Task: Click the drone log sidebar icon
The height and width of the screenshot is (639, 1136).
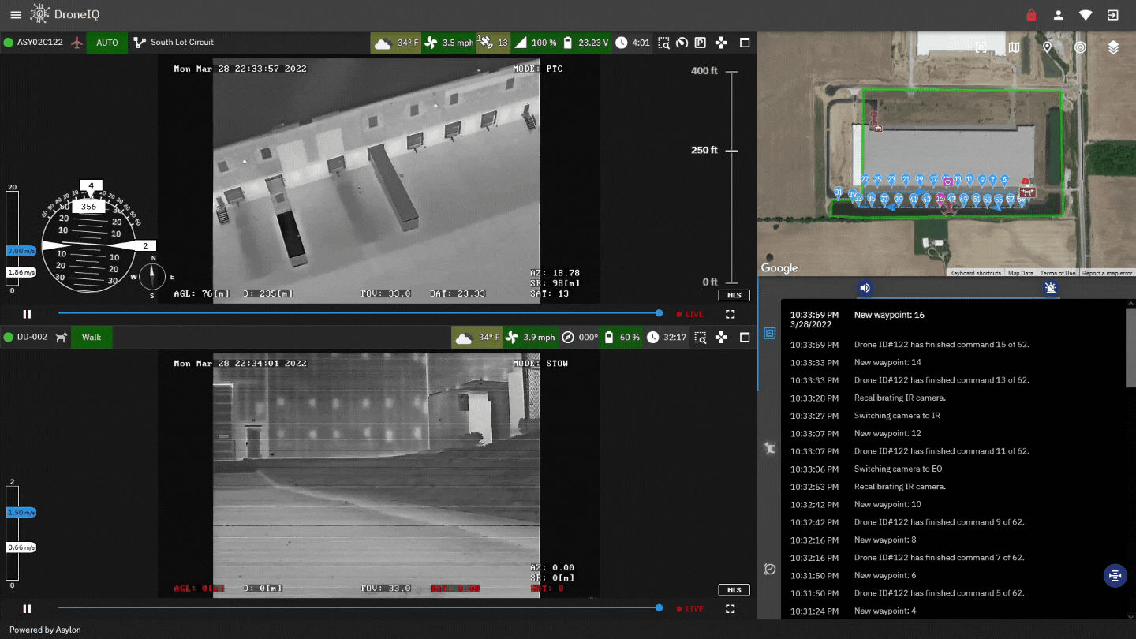Action: coord(770,334)
